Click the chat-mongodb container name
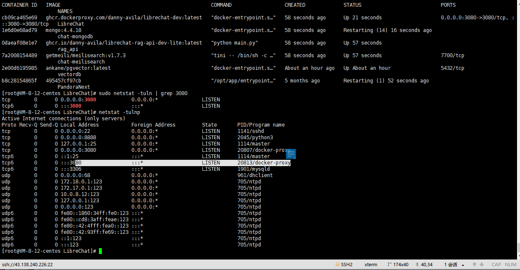This screenshot has height=270, width=520. (x=75, y=37)
